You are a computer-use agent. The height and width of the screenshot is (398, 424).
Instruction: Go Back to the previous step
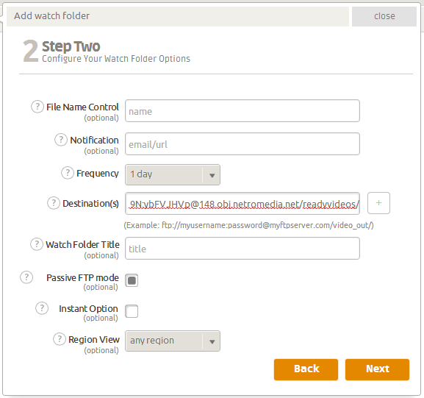[x=306, y=369]
